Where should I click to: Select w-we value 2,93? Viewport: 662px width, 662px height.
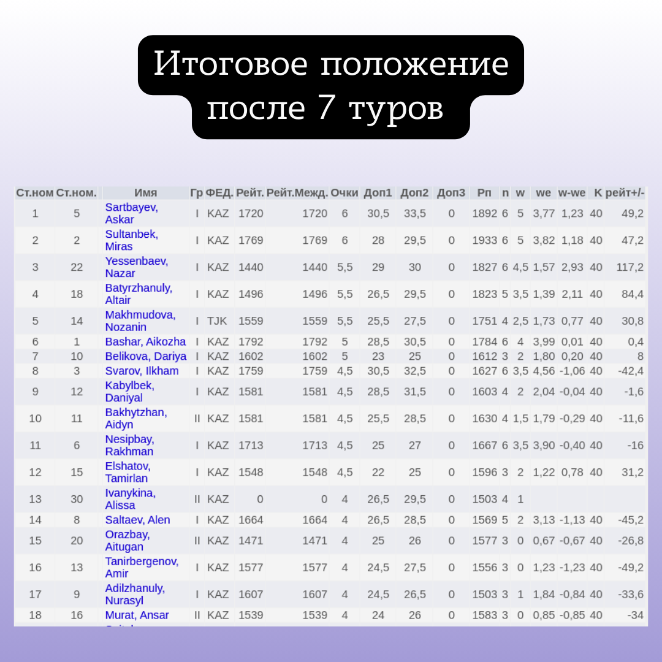tap(572, 267)
